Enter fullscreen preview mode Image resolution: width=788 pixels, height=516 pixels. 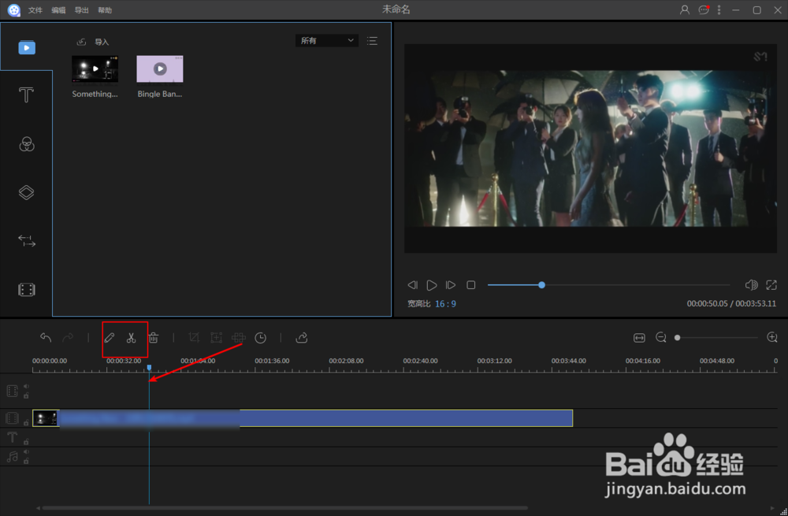[771, 285]
